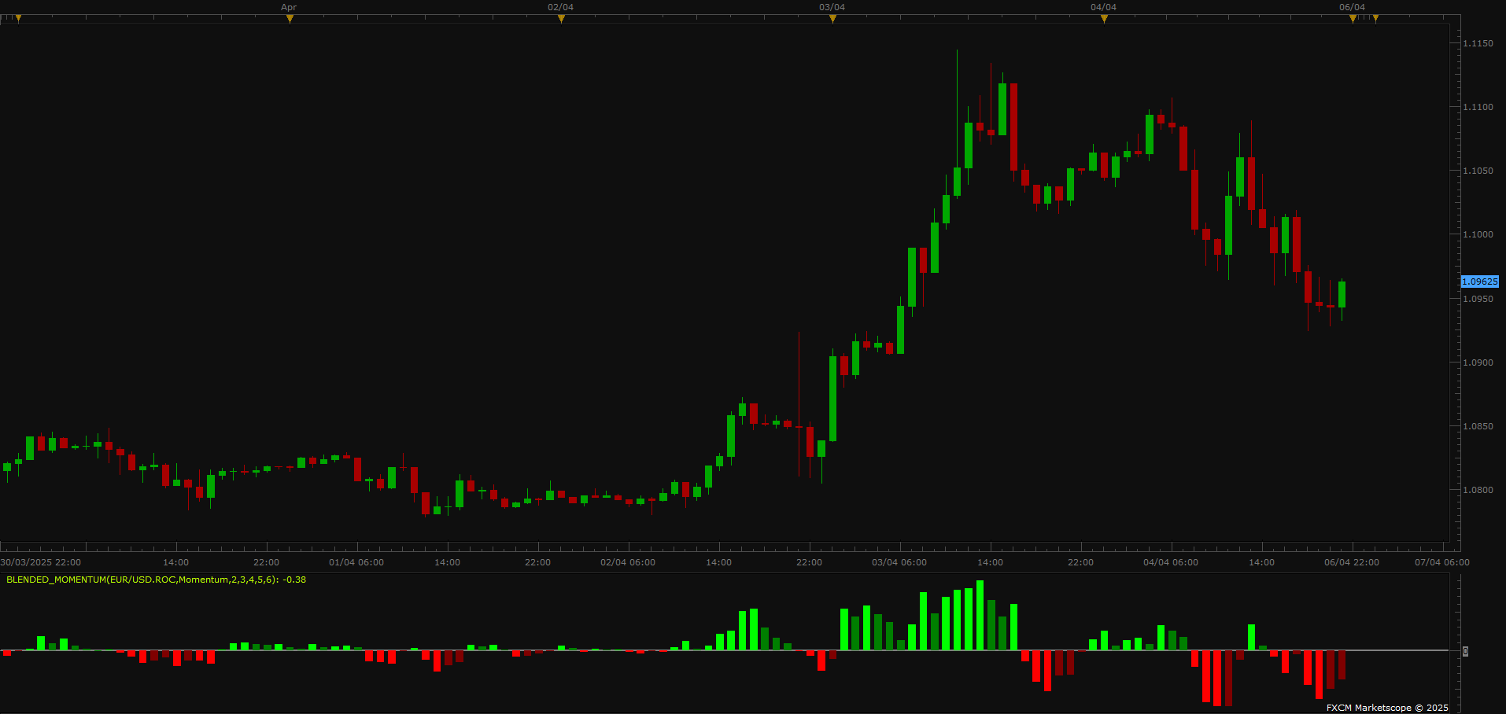
Task: Click the 1.0850 price axis label
Action: (1478, 426)
